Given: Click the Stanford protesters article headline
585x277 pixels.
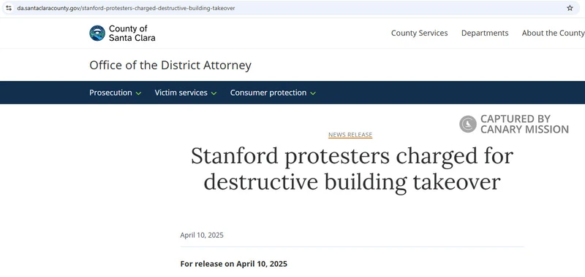Looking at the screenshot, I should [x=352, y=169].
